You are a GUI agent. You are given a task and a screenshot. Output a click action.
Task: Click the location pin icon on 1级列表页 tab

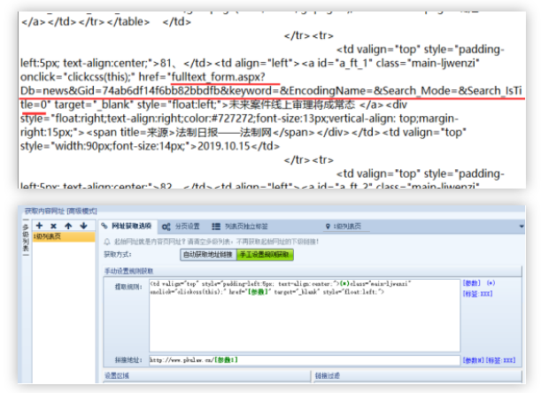[x=328, y=227]
